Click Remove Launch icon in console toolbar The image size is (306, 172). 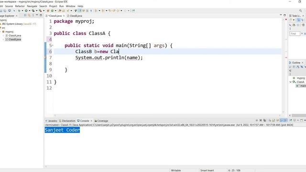click(x=261, y=120)
